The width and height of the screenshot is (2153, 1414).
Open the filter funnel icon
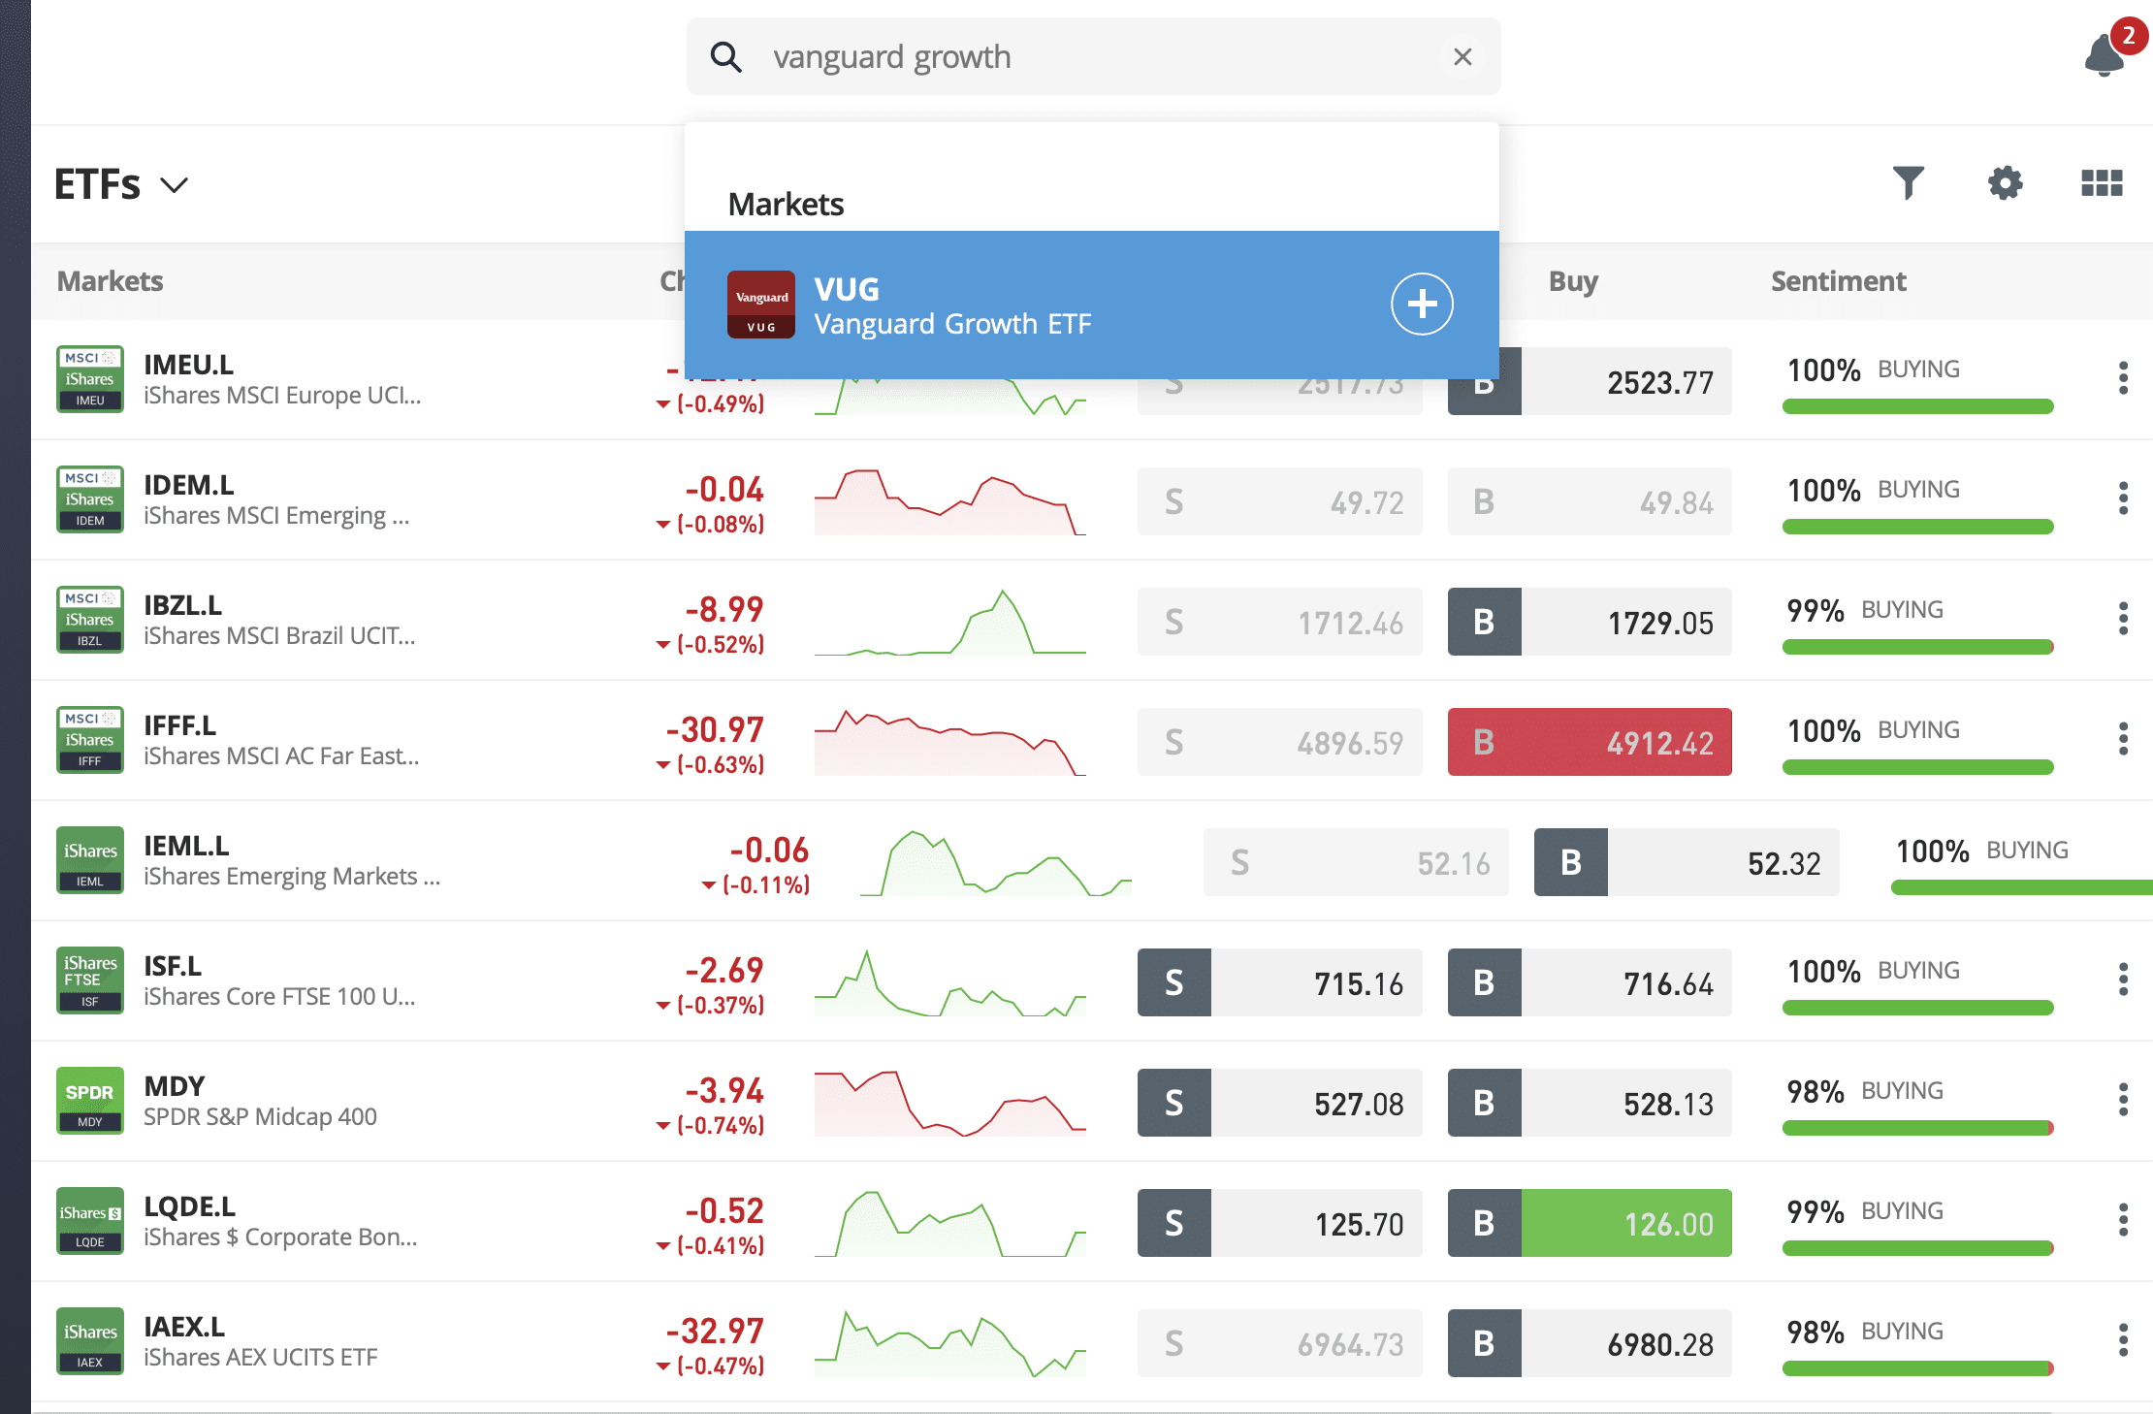point(1908,183)
